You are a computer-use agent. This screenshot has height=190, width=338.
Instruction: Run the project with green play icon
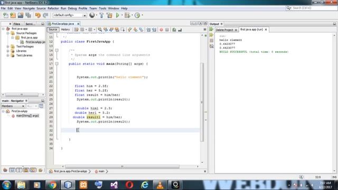click(117, 15)
